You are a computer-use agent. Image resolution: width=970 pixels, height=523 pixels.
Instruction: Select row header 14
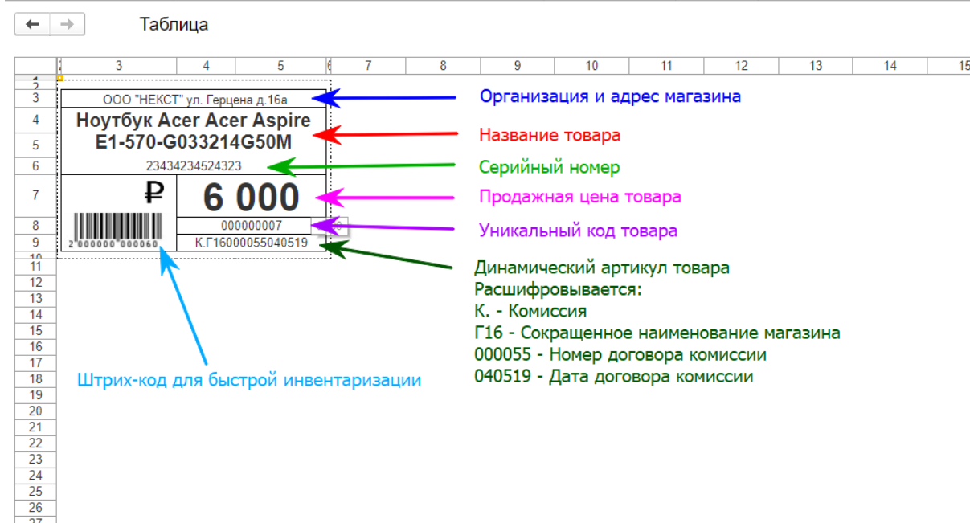pyautogui.click(x=36, y=314)
